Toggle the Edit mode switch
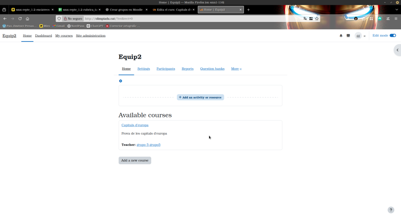This screenshot has width=401, height=220. 392,36
